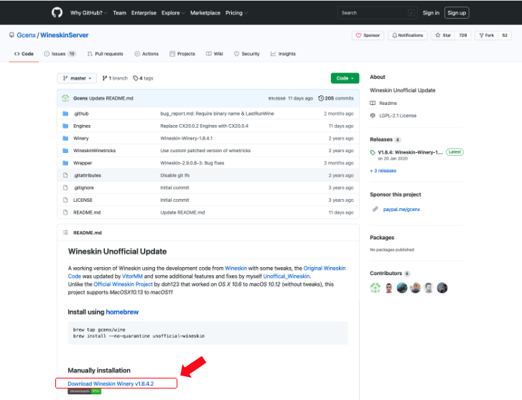View the 52 forks count
Viewport: 522px width, 400px height.
[x=505, y=35]
